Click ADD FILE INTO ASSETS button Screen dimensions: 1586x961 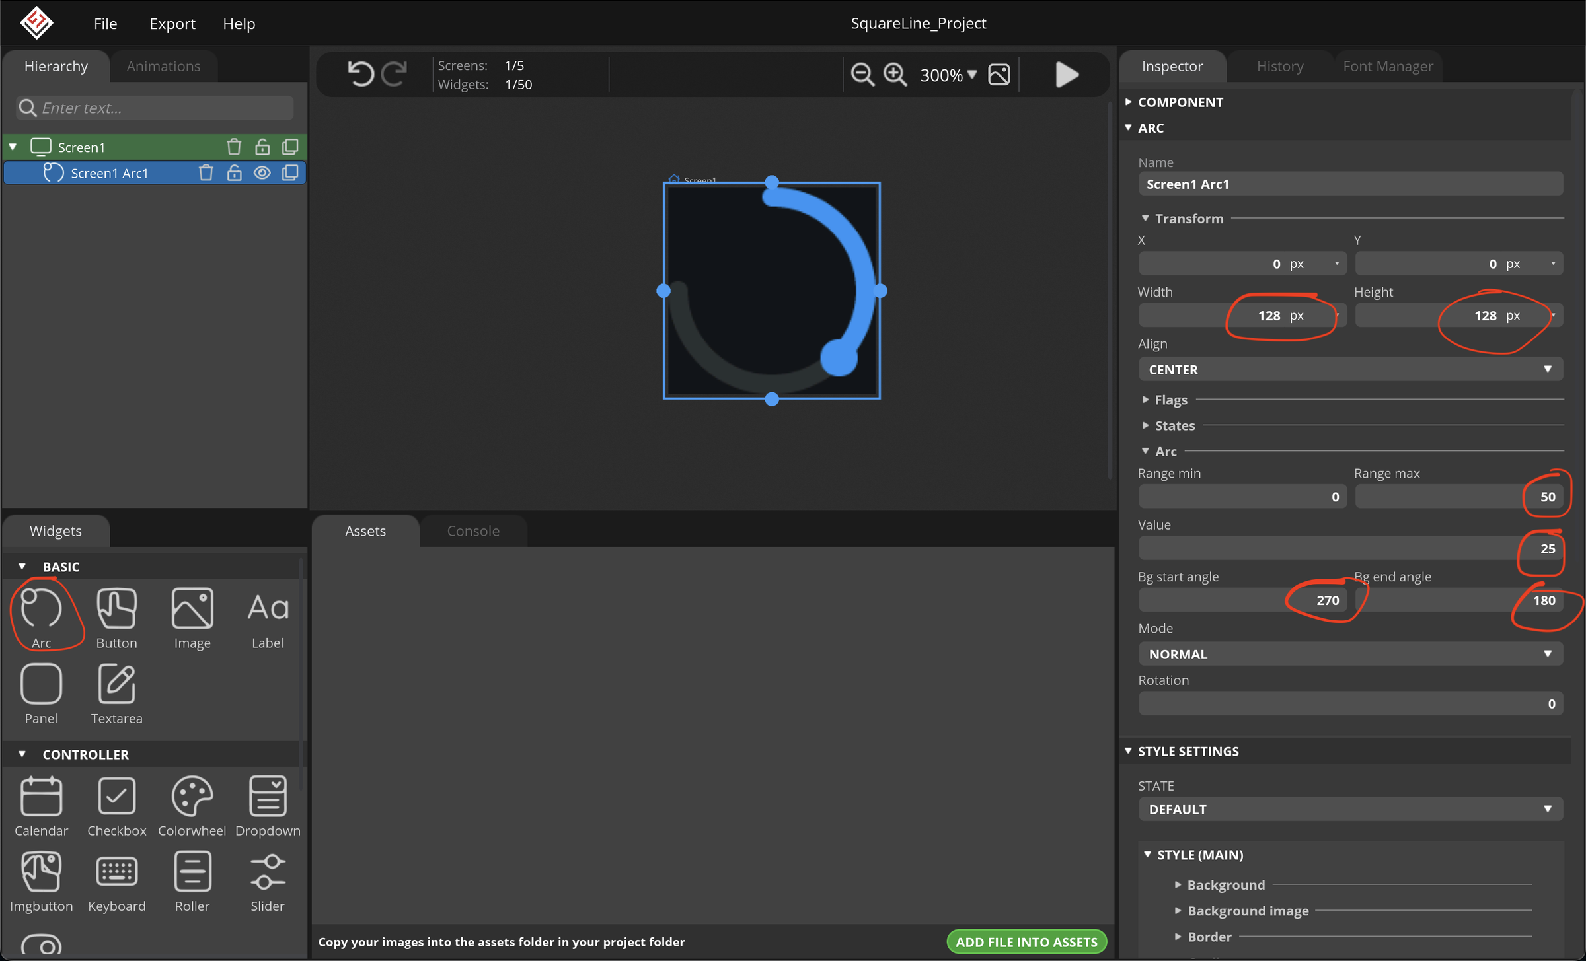pos(1026,941)
